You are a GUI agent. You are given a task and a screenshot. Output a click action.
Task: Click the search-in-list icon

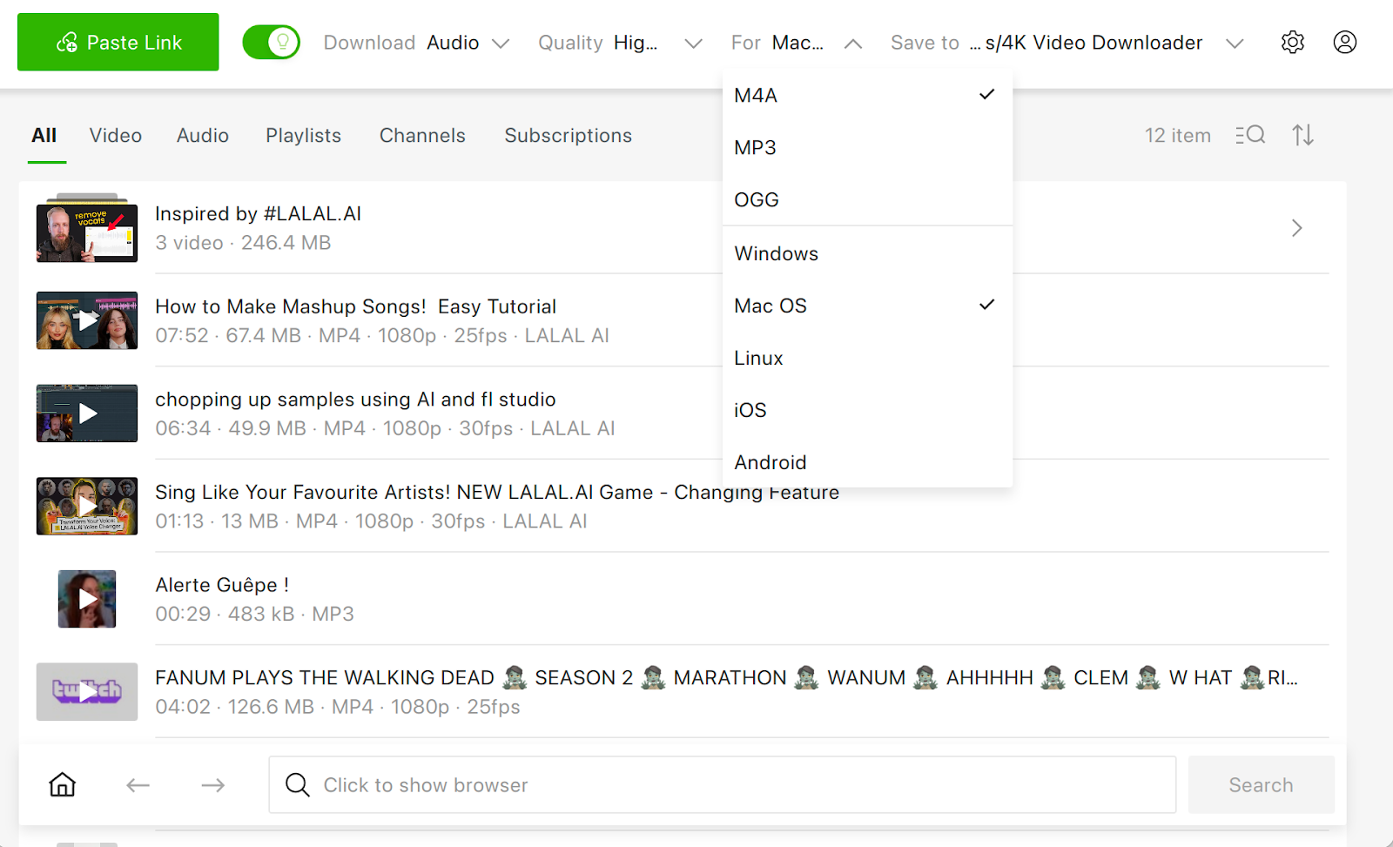pyautogui.click(x=1250, y=135)
